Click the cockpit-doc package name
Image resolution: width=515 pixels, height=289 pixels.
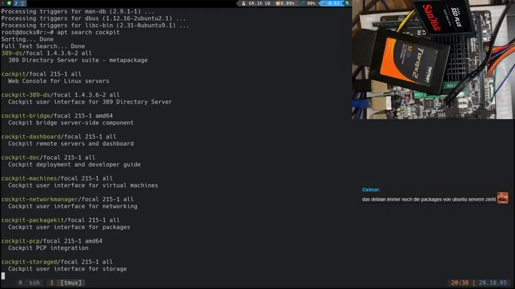(20, 158)
